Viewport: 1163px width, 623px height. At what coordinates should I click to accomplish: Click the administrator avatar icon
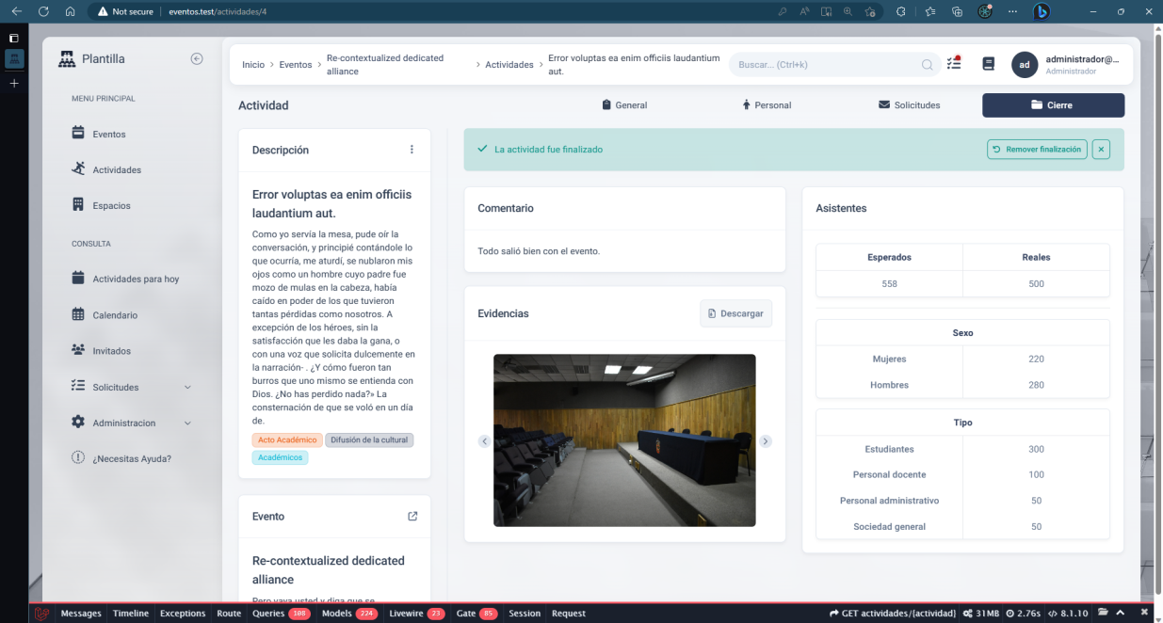(1024, 64)
